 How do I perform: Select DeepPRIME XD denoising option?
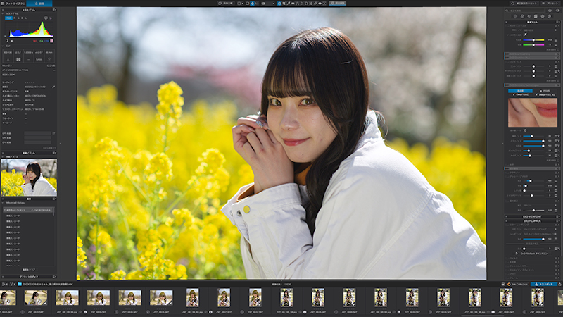tap(545, 94)
